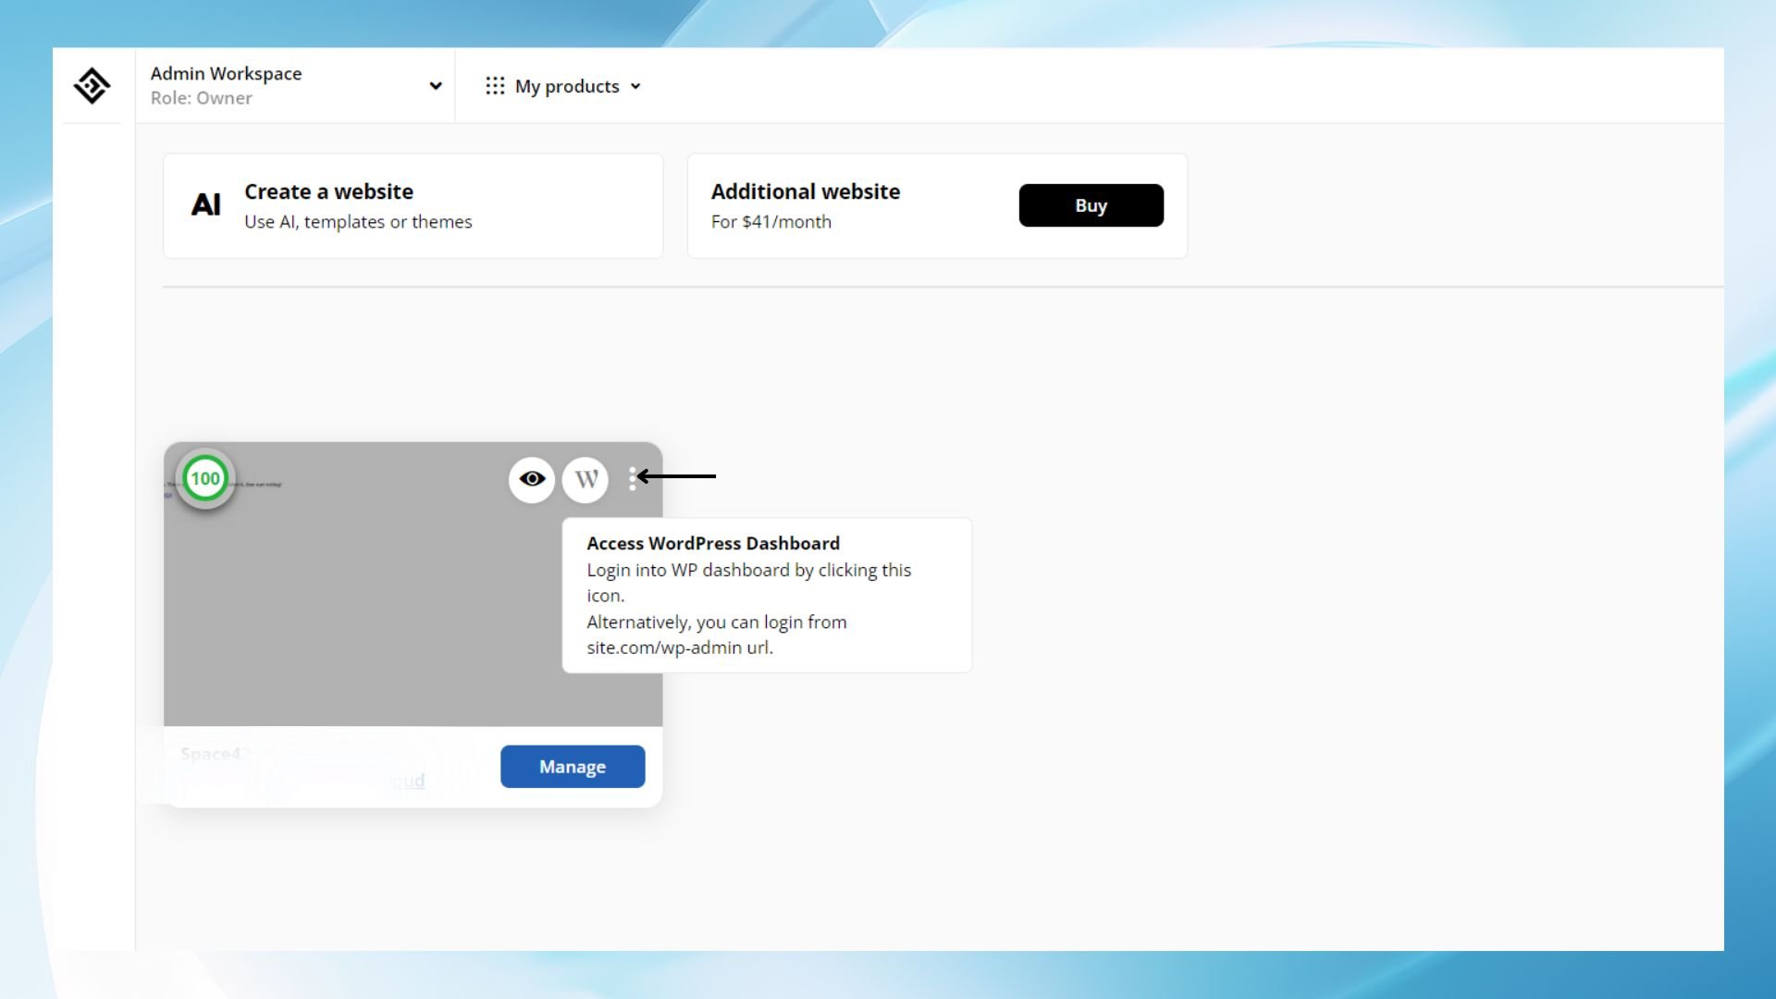This screenshot has height=999, width=1776.
Task: Open the Role: Owner workspace selector
Action: [x=201, y=98]
